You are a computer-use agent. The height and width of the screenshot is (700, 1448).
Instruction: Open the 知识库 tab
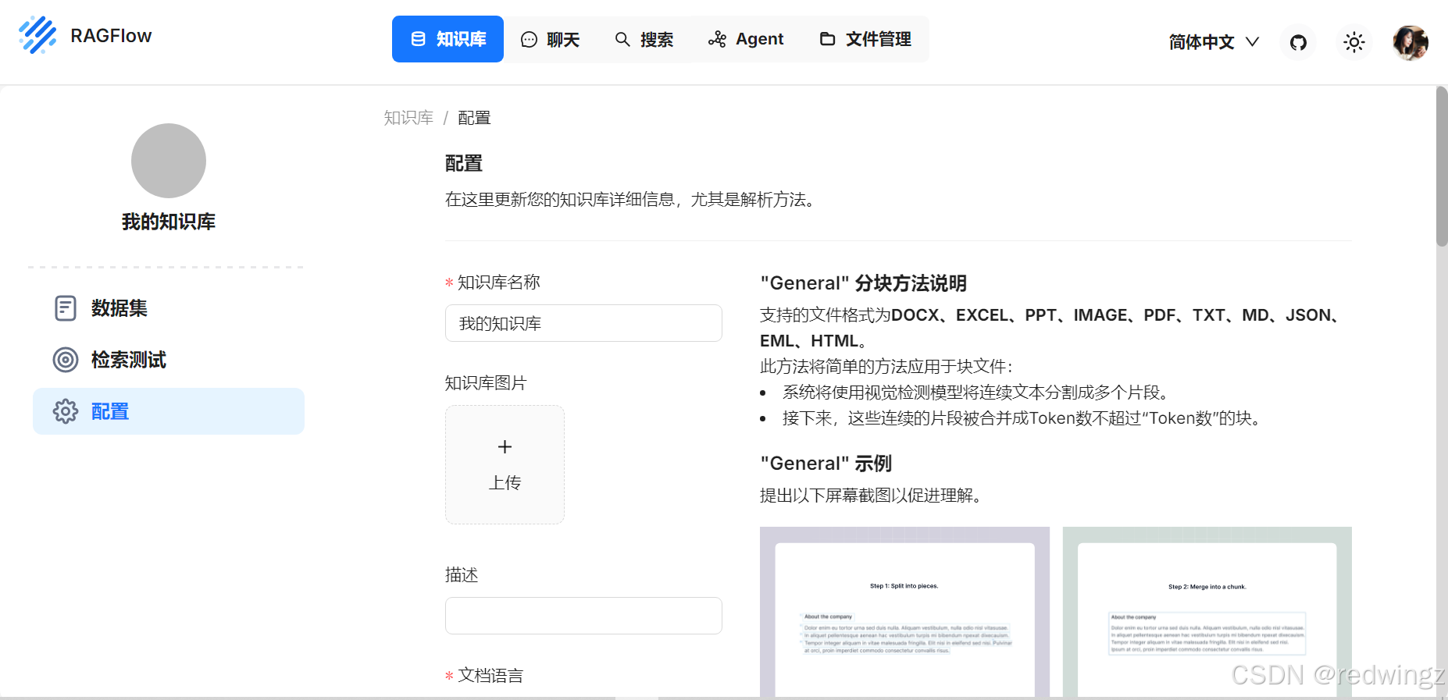(448, 39)
